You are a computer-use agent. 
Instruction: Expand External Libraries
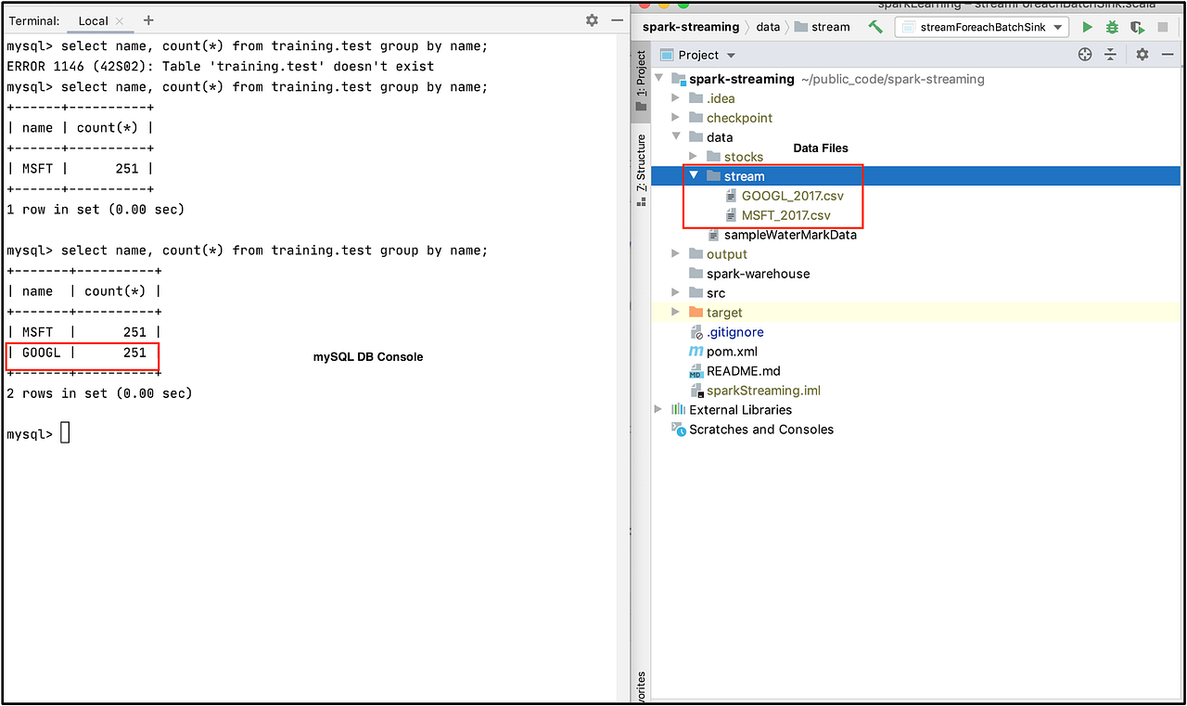click(x=657, y=409)
